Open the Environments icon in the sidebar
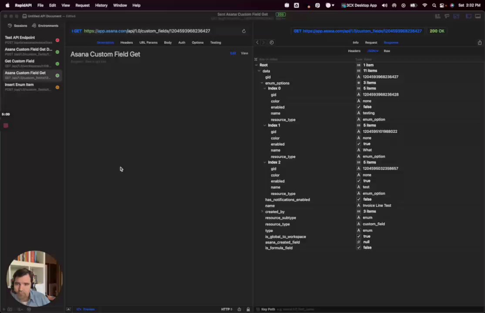The width and height of the screenshot is (485, 313). point(34,26)
